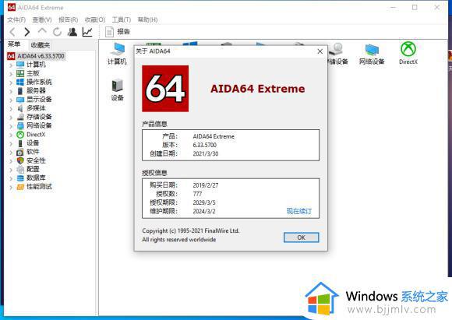Image resolution: width=452 pixels, height=320 pixels.
Task: Click the Up level arrow in toolbar
Action: point(42,31)
